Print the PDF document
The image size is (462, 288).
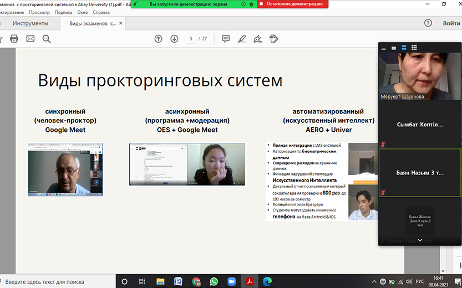point(14,39)
